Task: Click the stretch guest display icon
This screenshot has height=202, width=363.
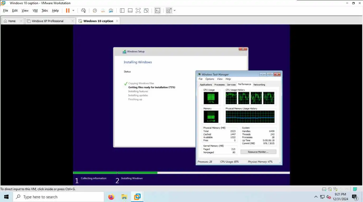Action: (x=169, y=11)
